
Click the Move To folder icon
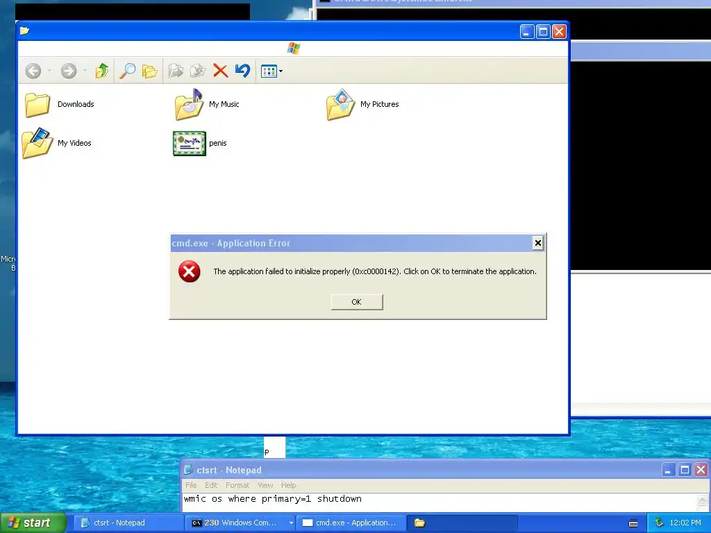[176, 71]
